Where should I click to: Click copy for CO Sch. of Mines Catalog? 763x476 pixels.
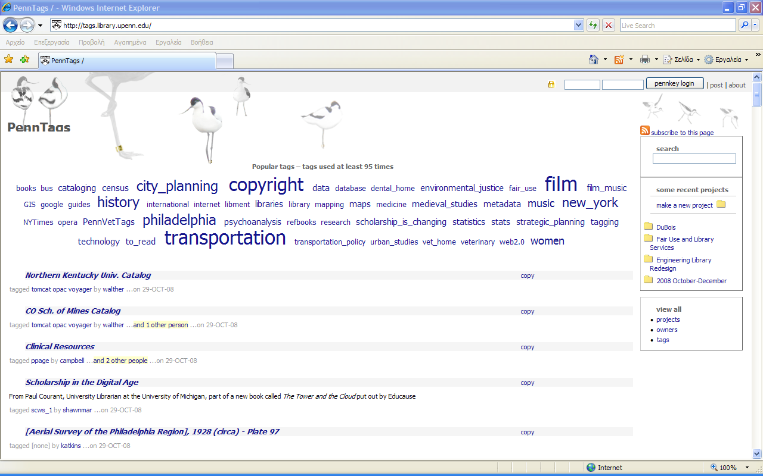[528, 311]
